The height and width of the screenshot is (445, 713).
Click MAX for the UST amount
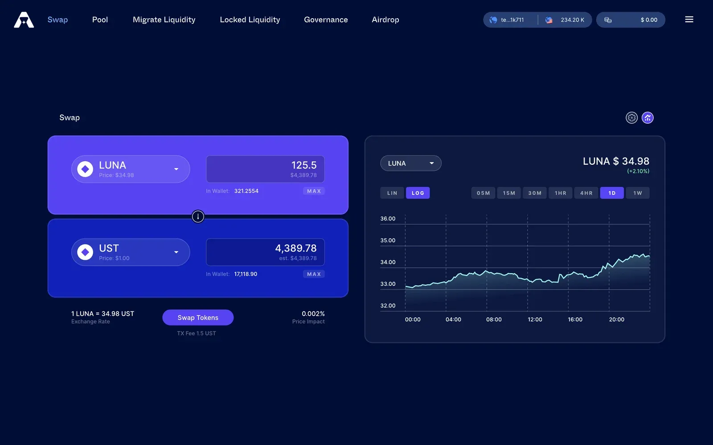click(x=314, y=274)
